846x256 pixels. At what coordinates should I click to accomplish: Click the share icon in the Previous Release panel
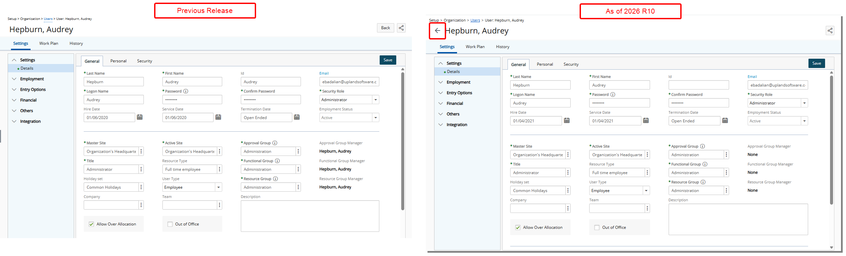click(401, 28)
